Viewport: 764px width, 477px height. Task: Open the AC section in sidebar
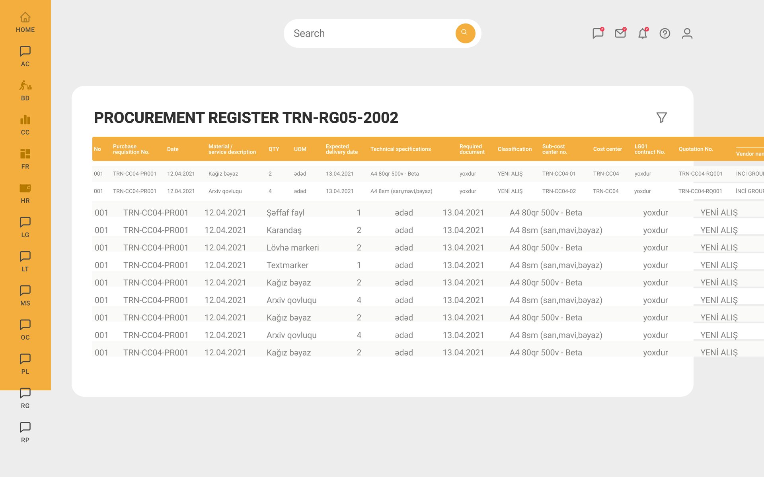[25, 56]
